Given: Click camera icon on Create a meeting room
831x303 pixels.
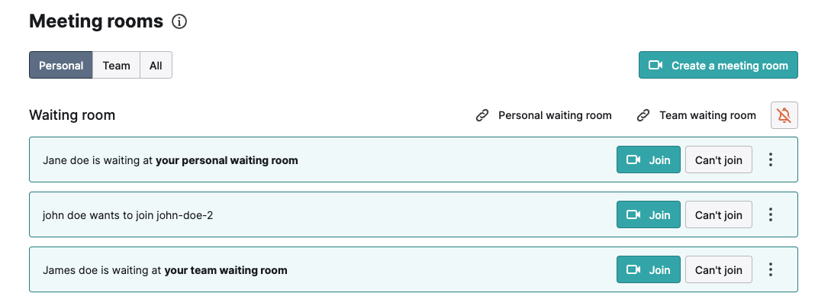Looking at the screenshot, I should 655,65.
